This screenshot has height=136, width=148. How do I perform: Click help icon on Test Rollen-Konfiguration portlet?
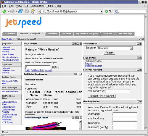[x=75, y=74]
